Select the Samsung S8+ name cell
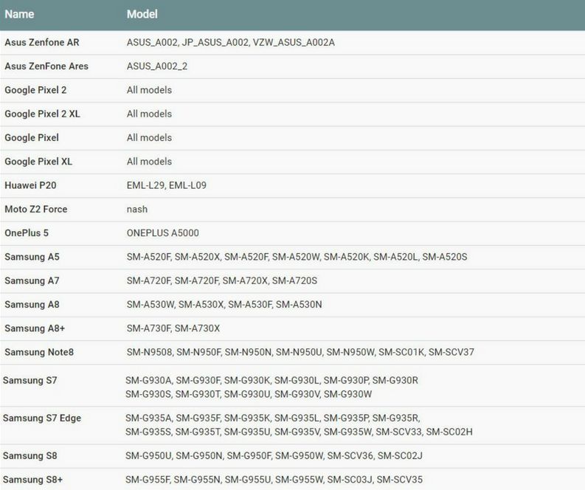Image resolution: width=585 pixels, height=490 pixels. 33,480
